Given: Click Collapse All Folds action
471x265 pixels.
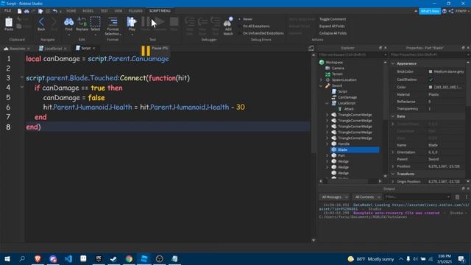Looking at the screenshot, I should click(x=333, y=33).
